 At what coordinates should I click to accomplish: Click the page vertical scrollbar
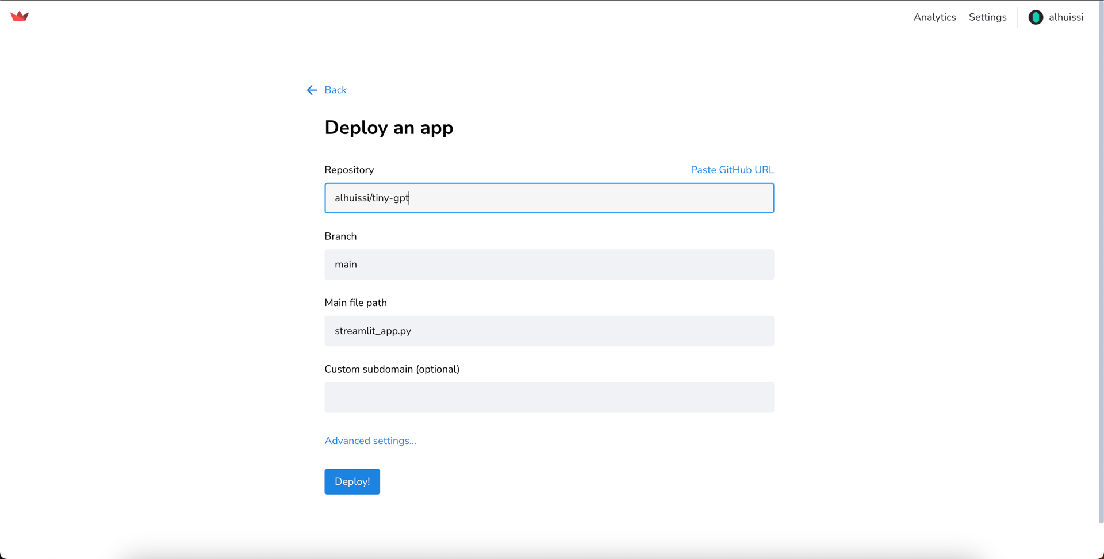tap(1101, 262)
